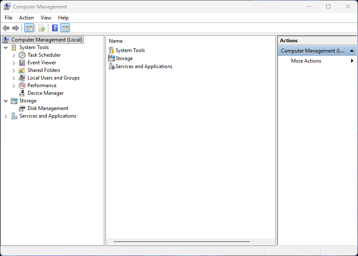
Task: Open Event Viewer from the tree
Action: click(x=42, y=62)
